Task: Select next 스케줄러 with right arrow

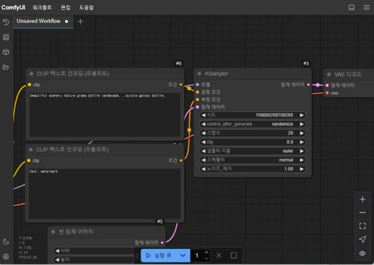Action: [302, 160]
